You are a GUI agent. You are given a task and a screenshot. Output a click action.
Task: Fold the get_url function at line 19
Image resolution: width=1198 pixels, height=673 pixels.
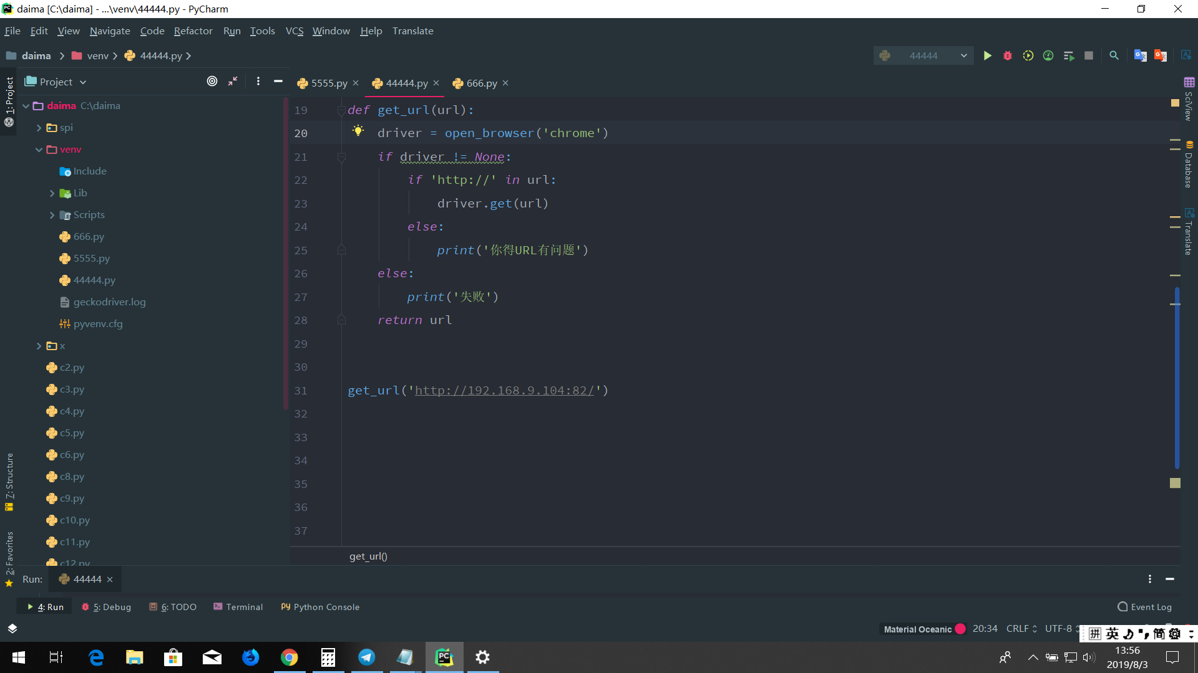coord(341,110)
